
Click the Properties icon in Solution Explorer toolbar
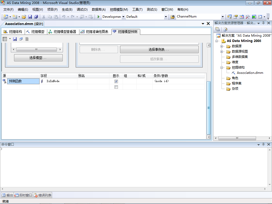[x=218, y=29]
